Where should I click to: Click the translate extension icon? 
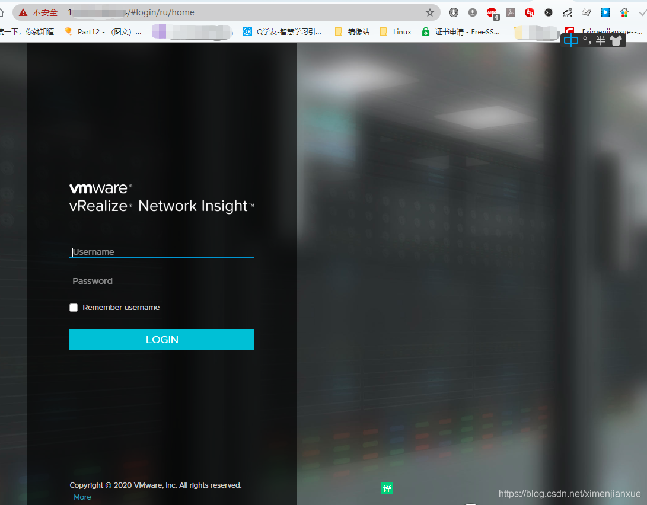click(x=568, y=12)
